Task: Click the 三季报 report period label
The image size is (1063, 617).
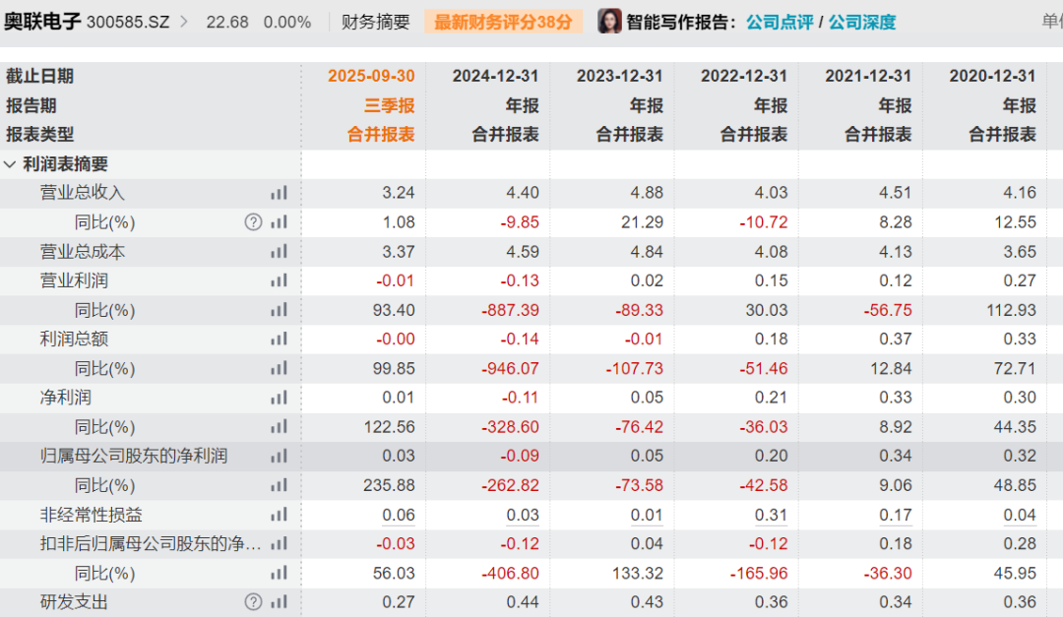Action: pos(389,105)
